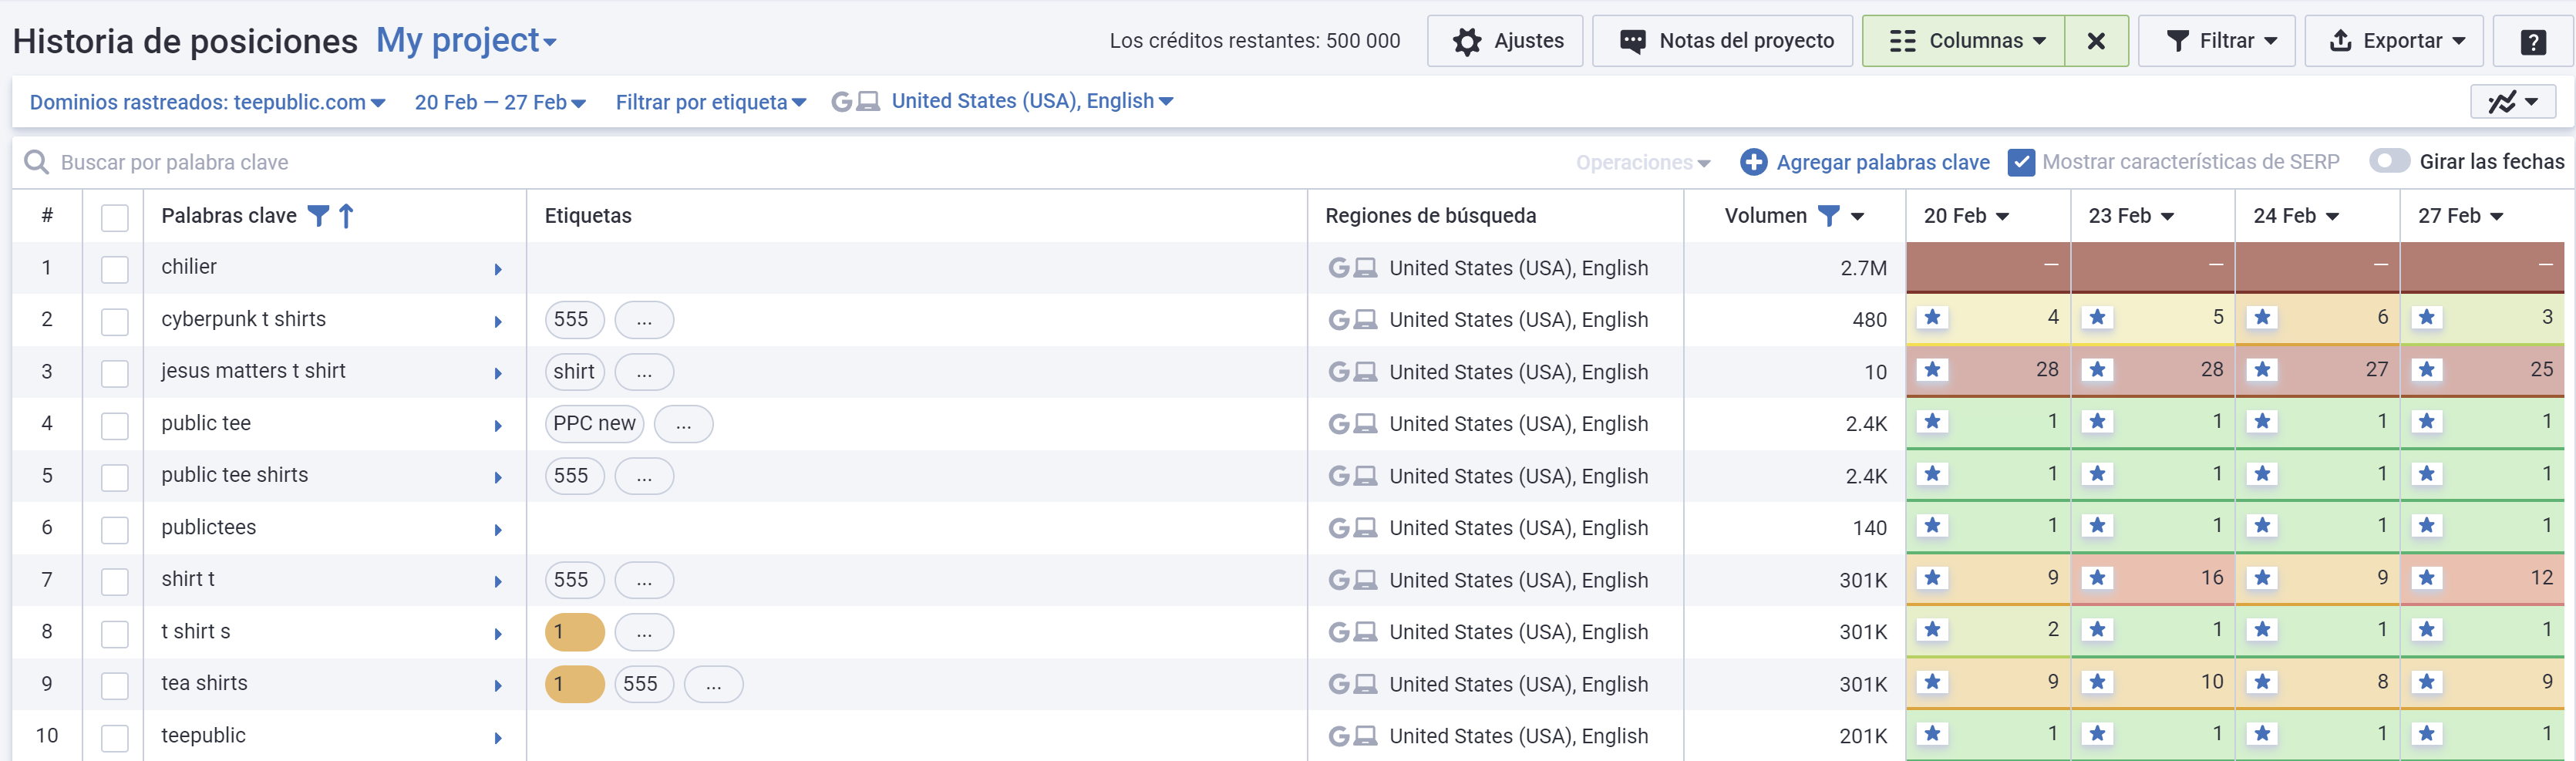
Task: Click the filter funnel in Palabras clave header
Action: 318,216
